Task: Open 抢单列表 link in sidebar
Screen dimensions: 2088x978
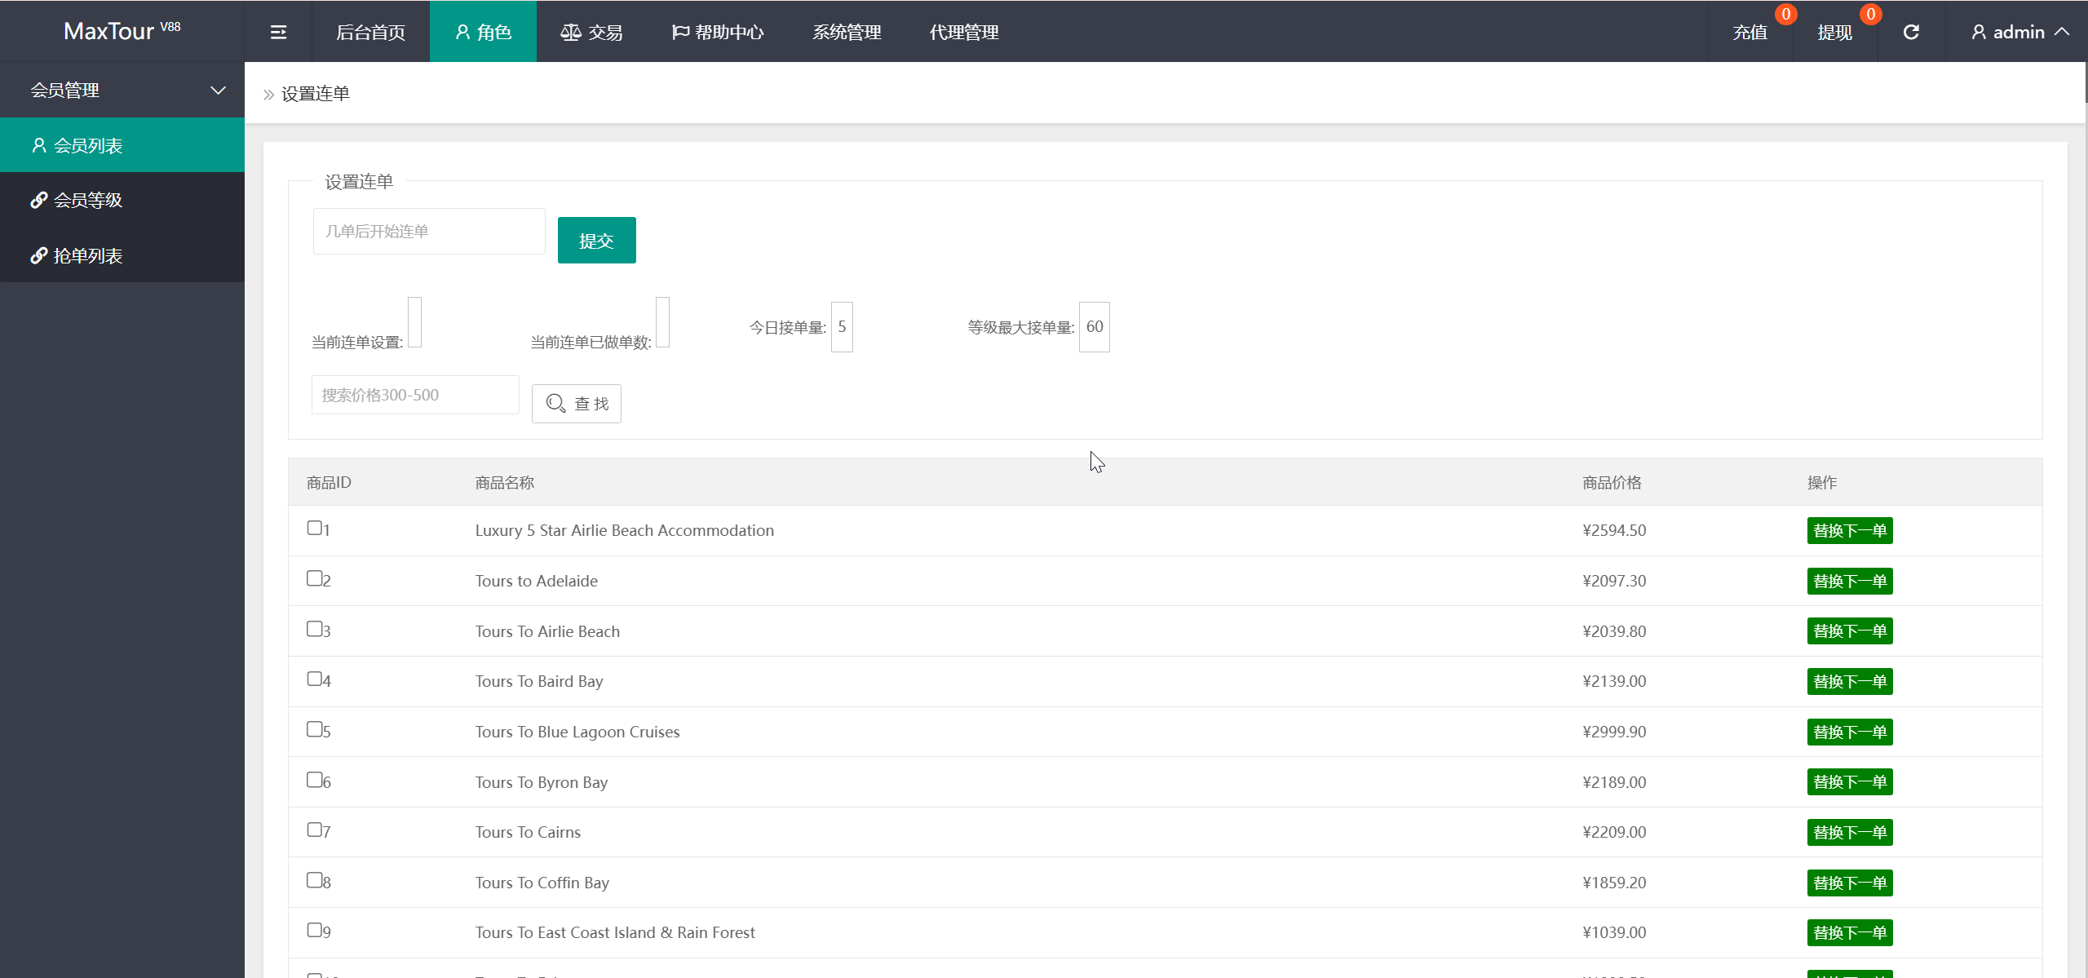Action: pos(87,255)
